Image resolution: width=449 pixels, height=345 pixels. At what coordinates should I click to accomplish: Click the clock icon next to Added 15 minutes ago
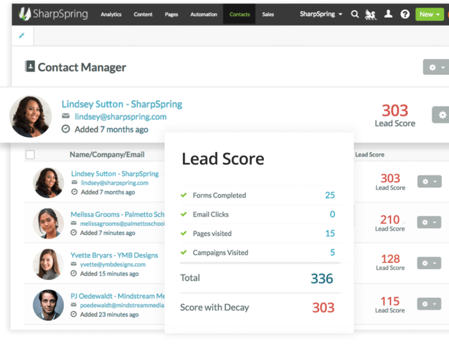[74, 273]
